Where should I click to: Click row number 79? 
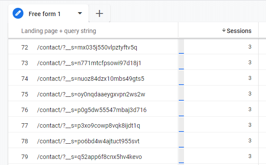coord(25,157)
